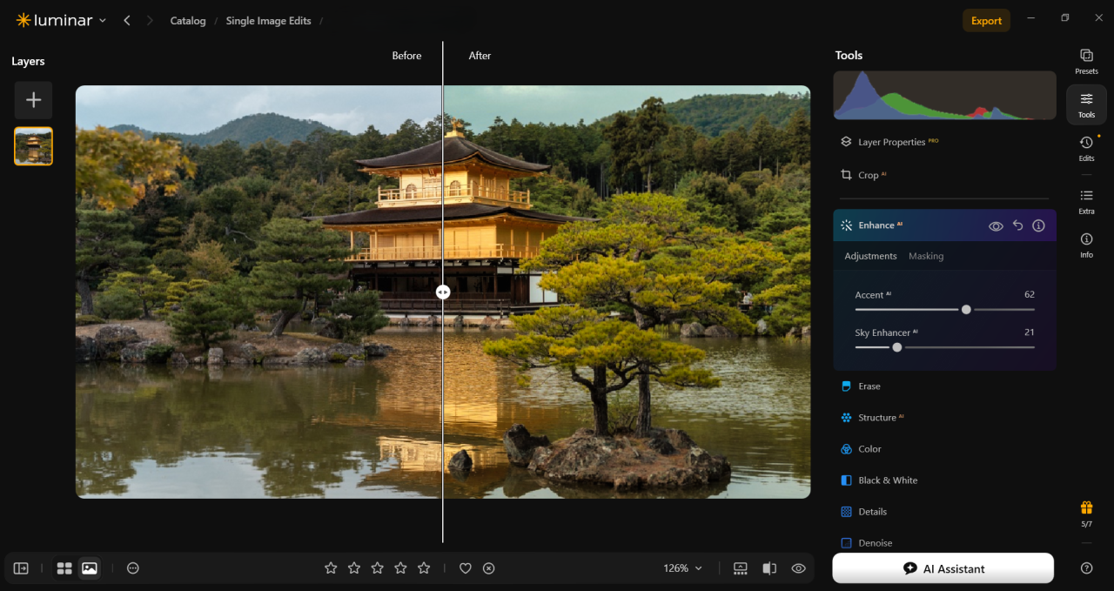The width and height of the screenshot is (1114, 591).
Task: Open the AI Assistant
Action: point(943,568)
